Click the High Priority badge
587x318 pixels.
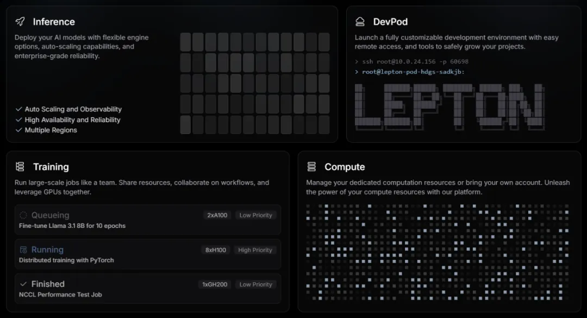255,250
